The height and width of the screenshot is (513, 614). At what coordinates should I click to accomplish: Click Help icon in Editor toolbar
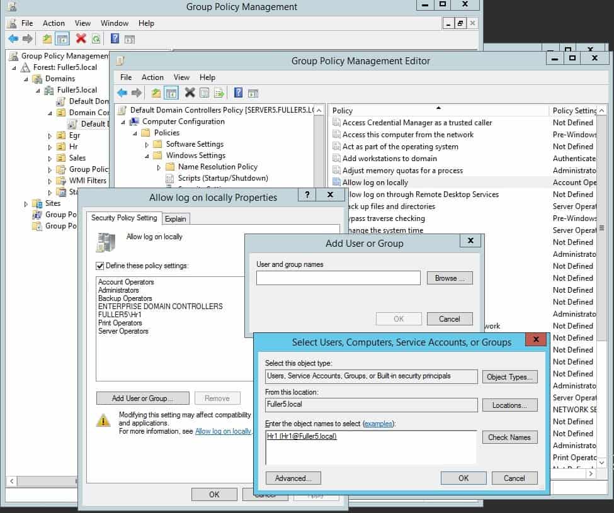(238, 93)
